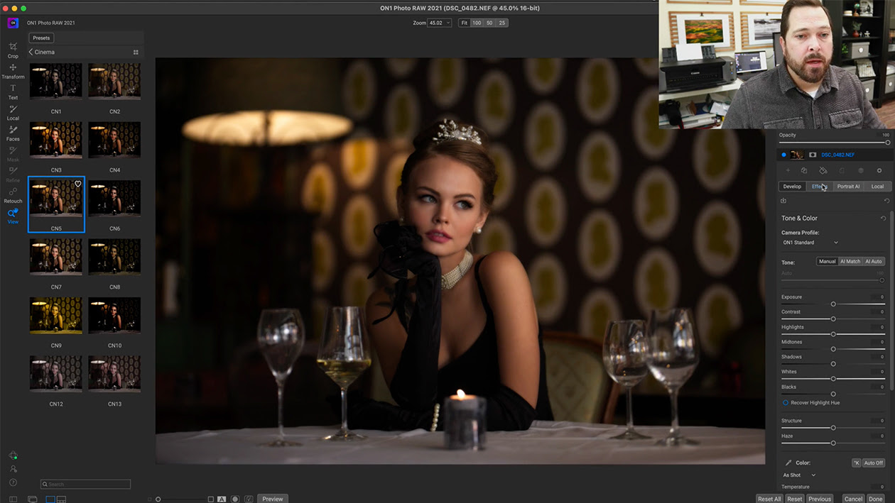Toggle the layer mask icon on DSC_0482.NEF
The image size is (895, 503).
[x=813, y=155]
